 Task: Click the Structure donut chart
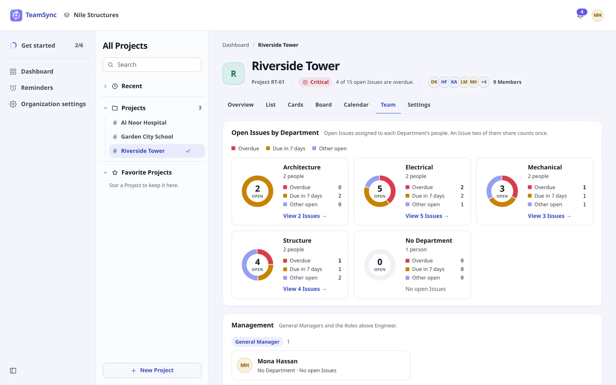pyautogui.click(x=257, y=265)
